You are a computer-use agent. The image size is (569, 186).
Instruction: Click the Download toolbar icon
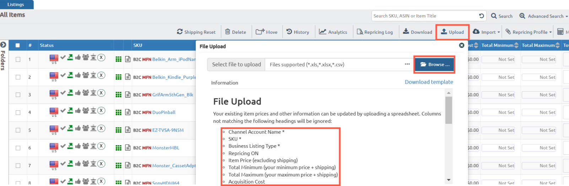[406, 32]
